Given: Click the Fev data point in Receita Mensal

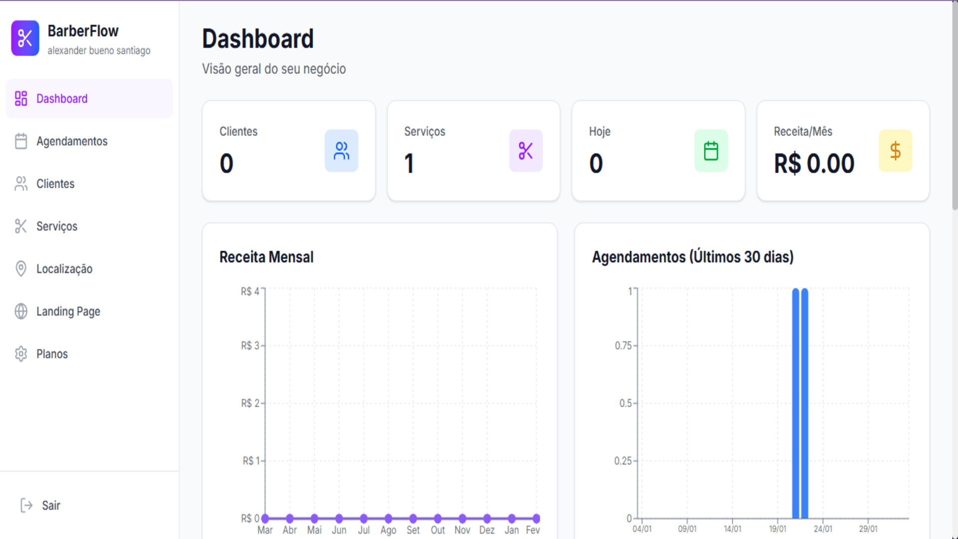Looking at the screenshot, I should point(536,519).
